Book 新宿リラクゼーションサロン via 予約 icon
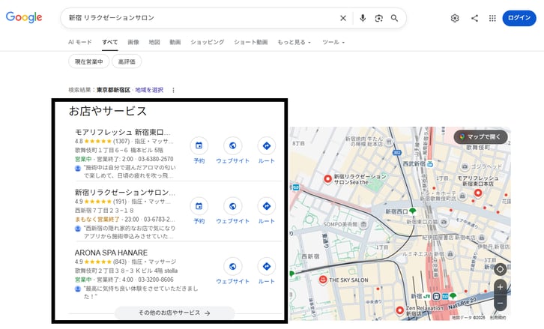Image resolution: width=544 pixels, height=329 pixels. 199,206
